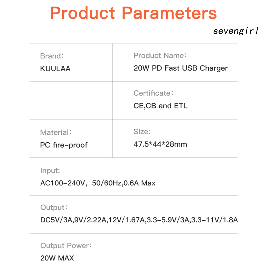Click the AC100-240V input voltage text
267x267 pixels.
click(x=63, y=183)
